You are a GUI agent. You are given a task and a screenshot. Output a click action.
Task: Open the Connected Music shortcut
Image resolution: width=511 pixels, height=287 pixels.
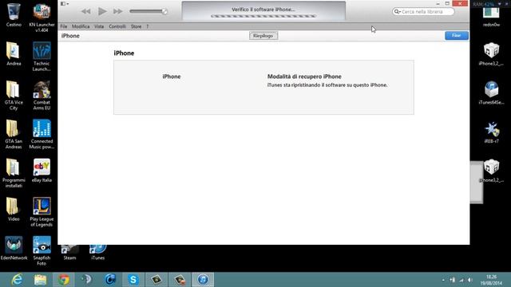pyautogui.click(x=42, y=135)
